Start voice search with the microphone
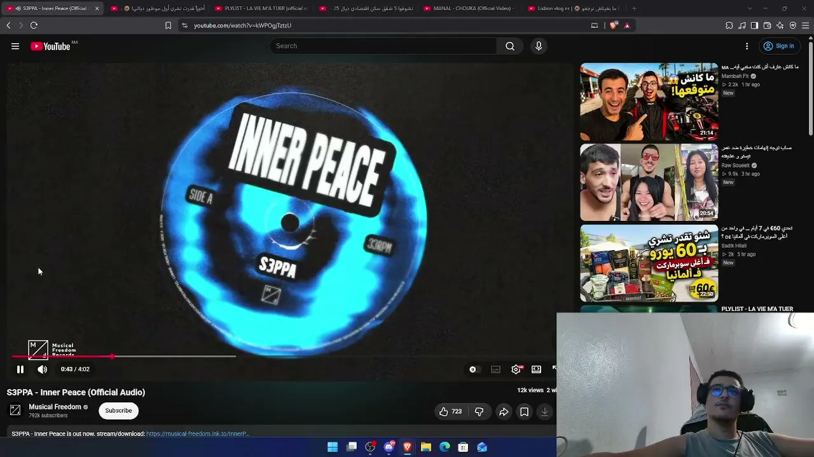Screen dimensions: 814x457 tap(539, 46)
